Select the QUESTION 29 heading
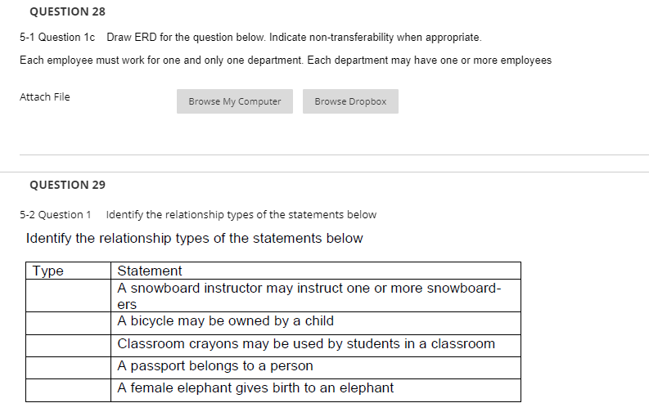Image resolution: width=649 pixels, height=412 pixels. [x=67, y=185]
